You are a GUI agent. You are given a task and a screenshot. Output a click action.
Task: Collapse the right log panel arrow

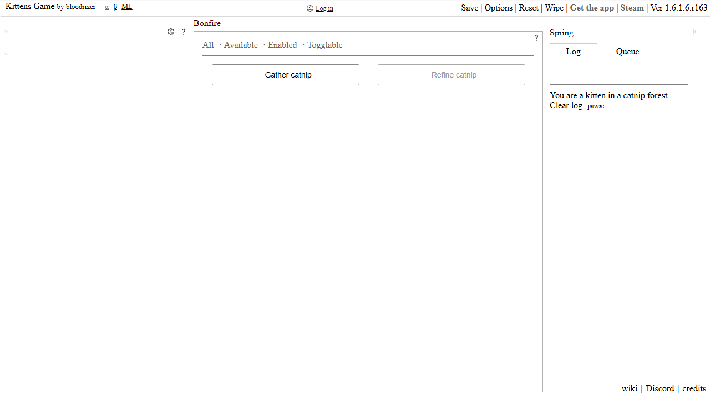click(x=695, y=32)
